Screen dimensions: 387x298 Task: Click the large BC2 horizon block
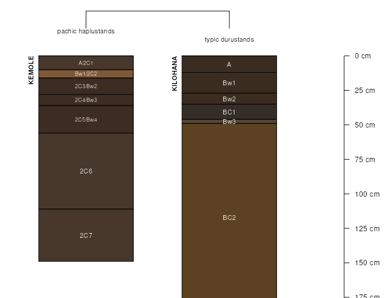(x=229, y=218)
